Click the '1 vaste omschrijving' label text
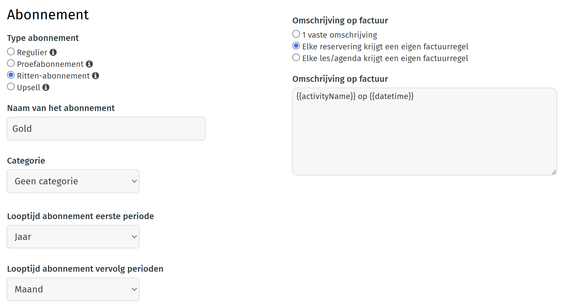Screen dimensions: 580x305 340,35
